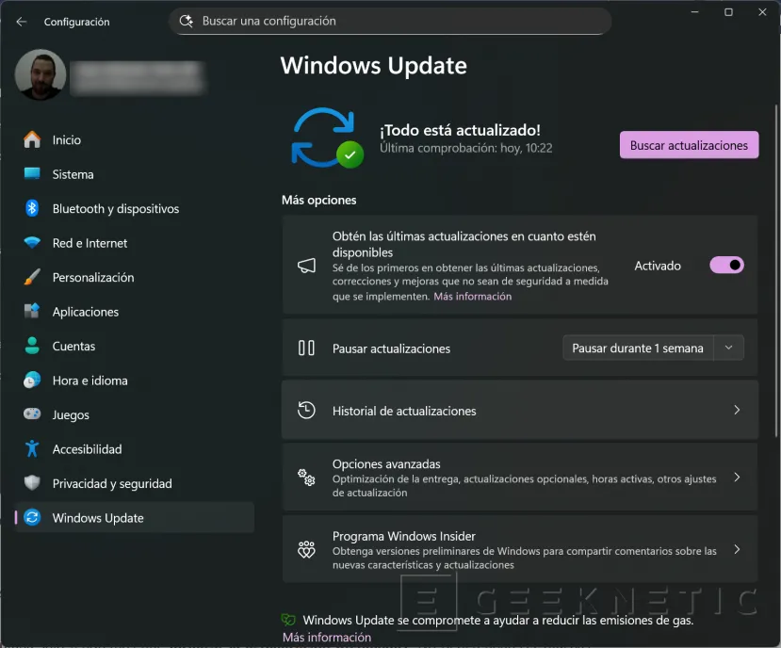Select the Accesibilidad icon
The height and width of the screenshot is (648, 781).
pyautogui.click(x=31, y=448)
